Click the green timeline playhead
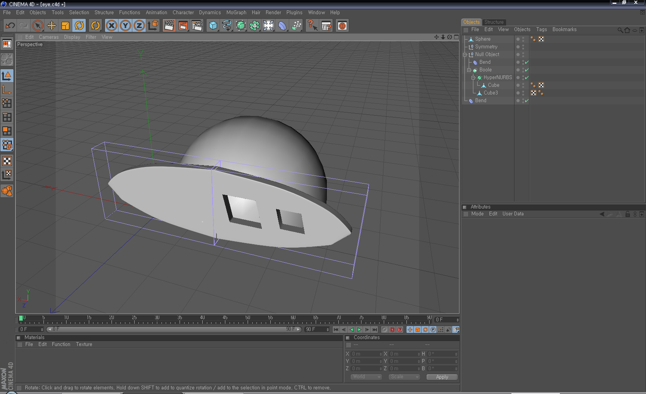 click(x=21, y=318)
